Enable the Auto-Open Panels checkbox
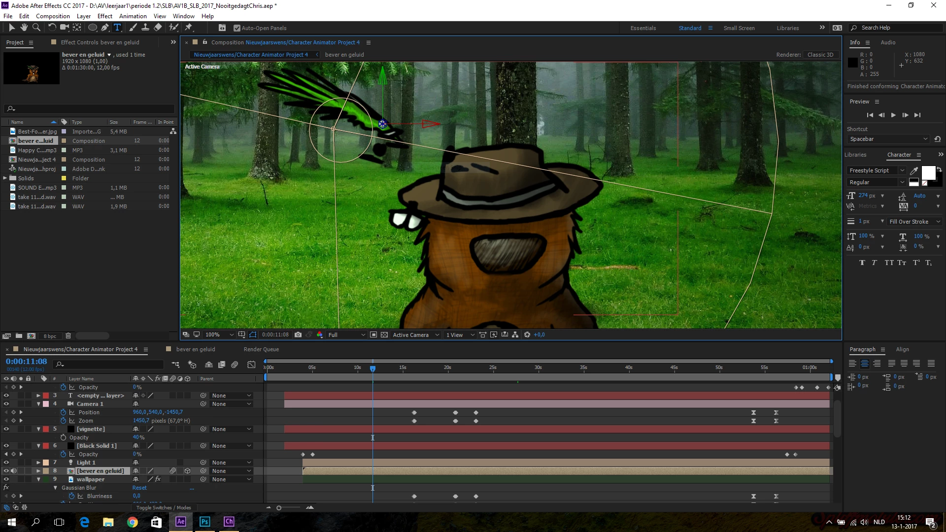Screen dimensions: 946x532 coord(237,28)
